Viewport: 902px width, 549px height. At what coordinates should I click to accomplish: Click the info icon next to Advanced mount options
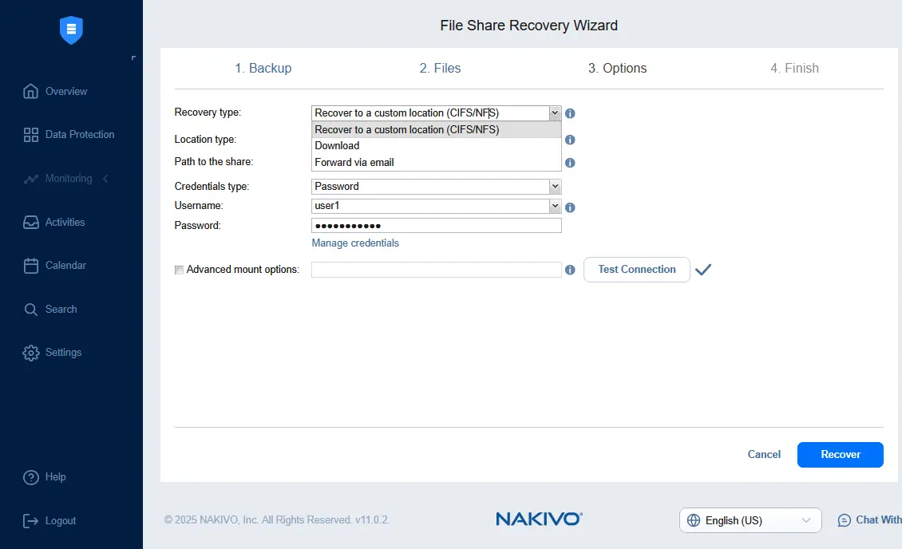[x=570, y=270]
